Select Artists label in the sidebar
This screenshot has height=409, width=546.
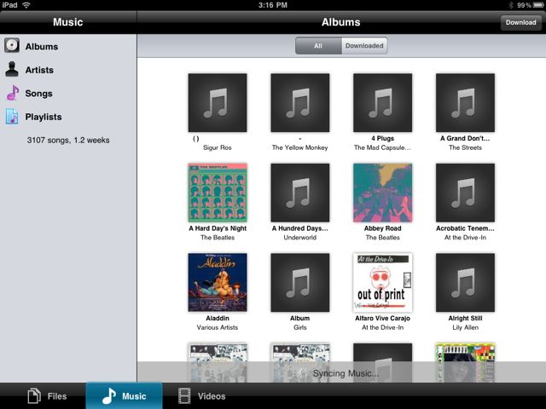(x=39, y=70)
